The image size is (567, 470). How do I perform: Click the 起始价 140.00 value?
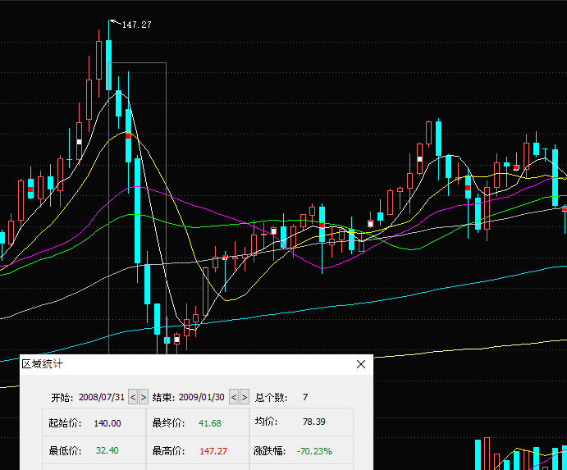pos(107,423)
